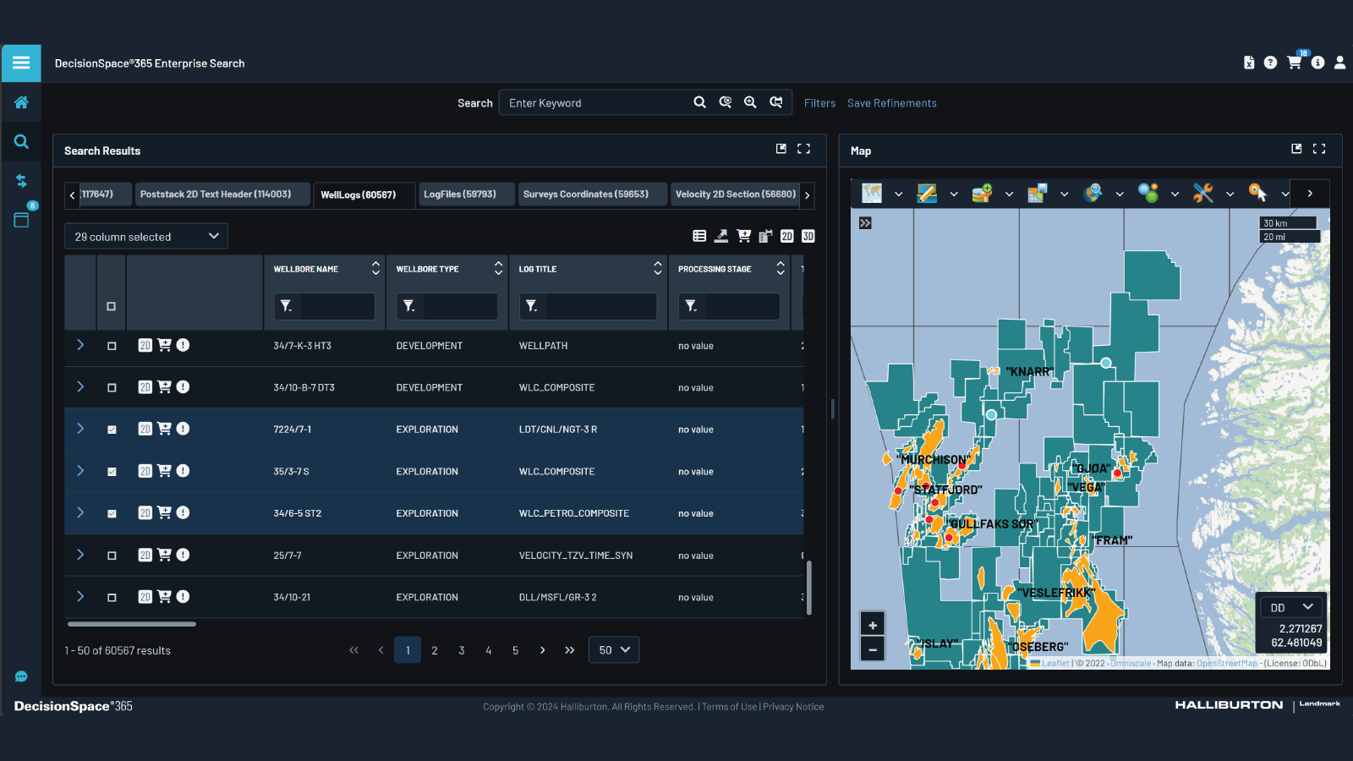1353x761 pixels.
Task: Click the Excel export icon in header
Action: [1249, 63]
